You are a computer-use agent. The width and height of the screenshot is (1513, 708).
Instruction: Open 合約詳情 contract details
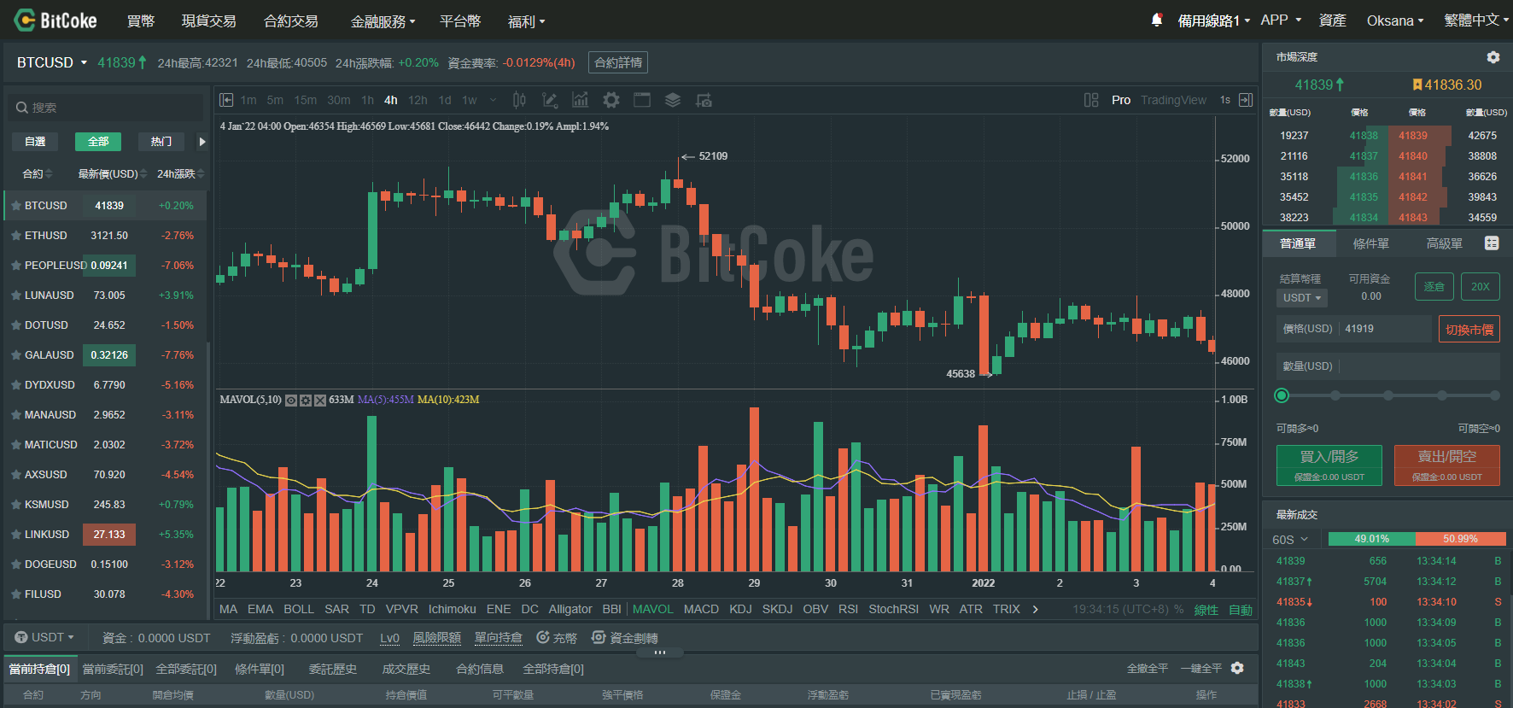pos(617,62)
